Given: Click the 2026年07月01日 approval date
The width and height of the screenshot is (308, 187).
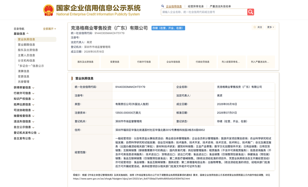Looking at the screenshot, I should click(x=227, y=113).
